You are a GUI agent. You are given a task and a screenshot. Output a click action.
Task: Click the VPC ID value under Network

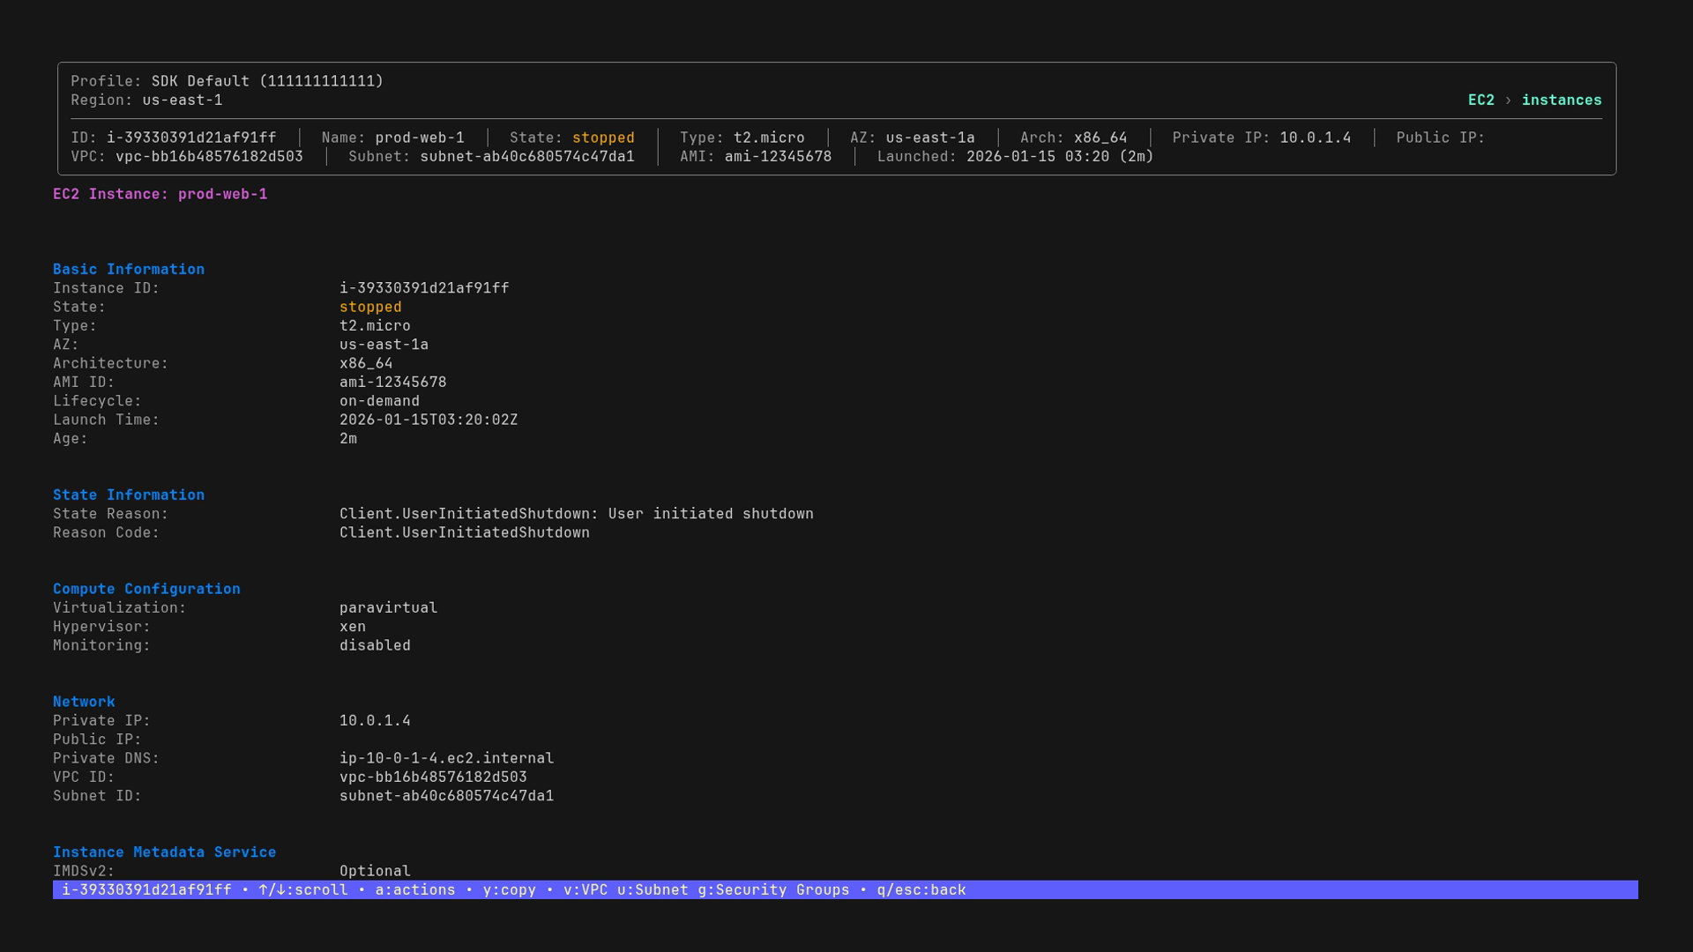(x=433, y=777)
